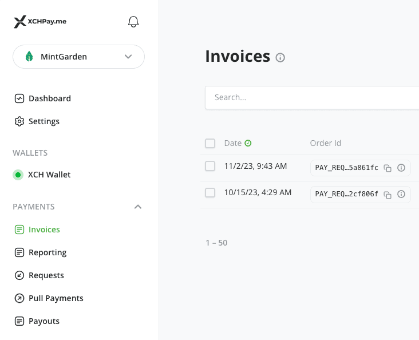Show info for order ending 2cf806f

(x=401, y=194)
